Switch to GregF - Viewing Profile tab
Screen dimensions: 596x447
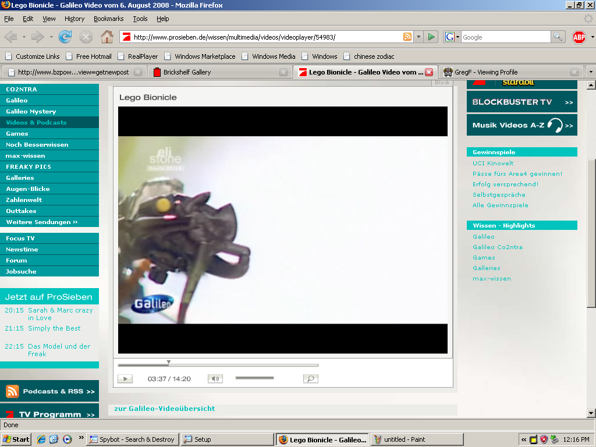click(x=509, y=72)
